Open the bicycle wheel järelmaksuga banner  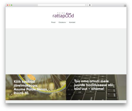point(36,87)
